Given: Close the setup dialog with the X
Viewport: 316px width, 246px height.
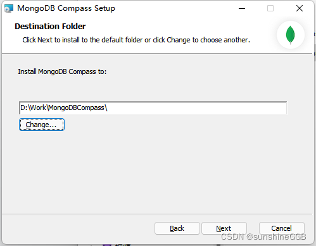Looking at the screenshot, I should pyautogui.click(x=300, y=8).
